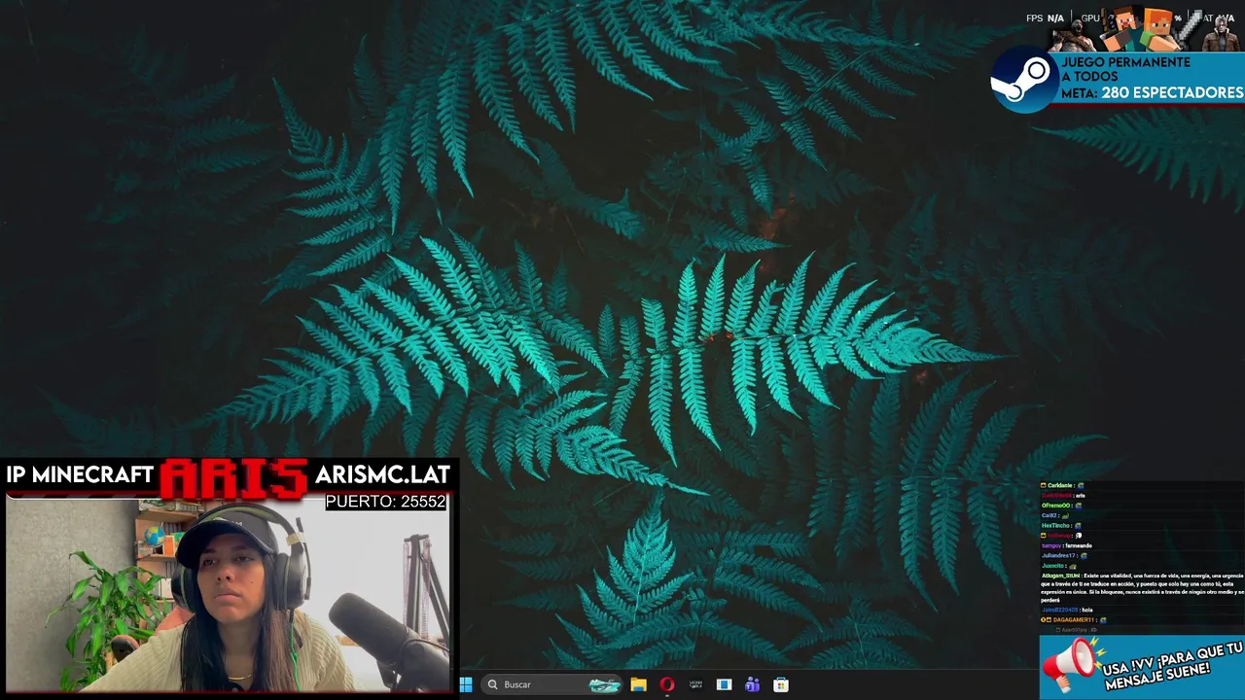Open File Explorer from the taskbar
The image size is (1245, 700).
(x=638, y=684)
